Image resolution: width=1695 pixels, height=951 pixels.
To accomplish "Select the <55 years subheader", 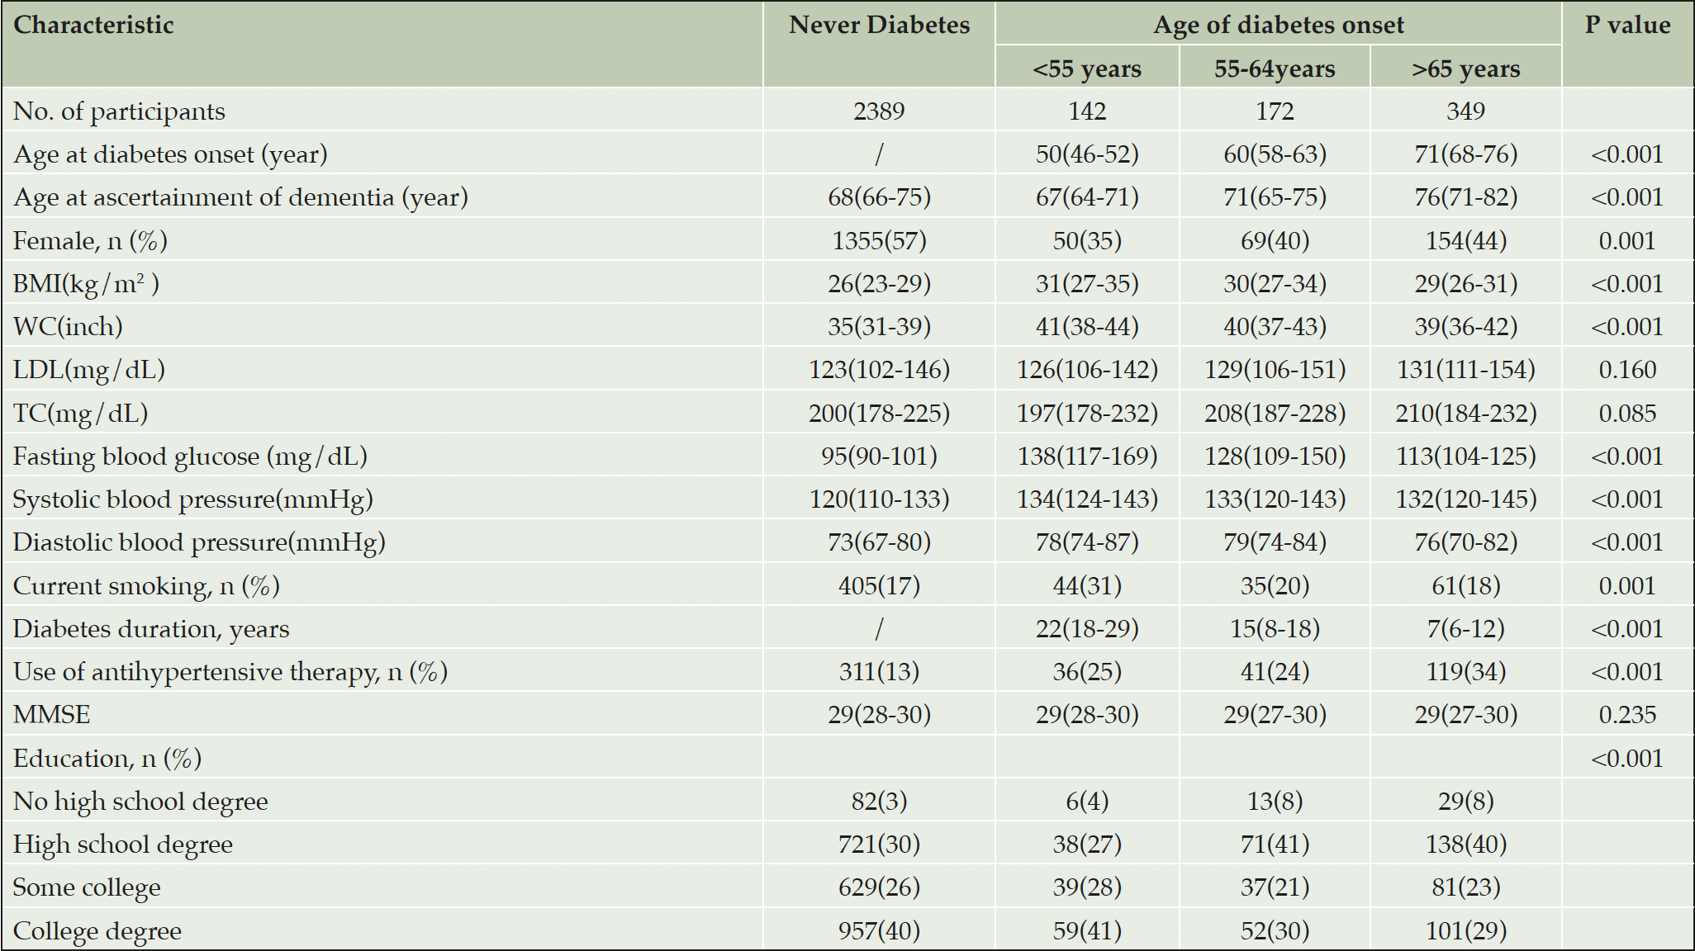I will [1087, 69].
